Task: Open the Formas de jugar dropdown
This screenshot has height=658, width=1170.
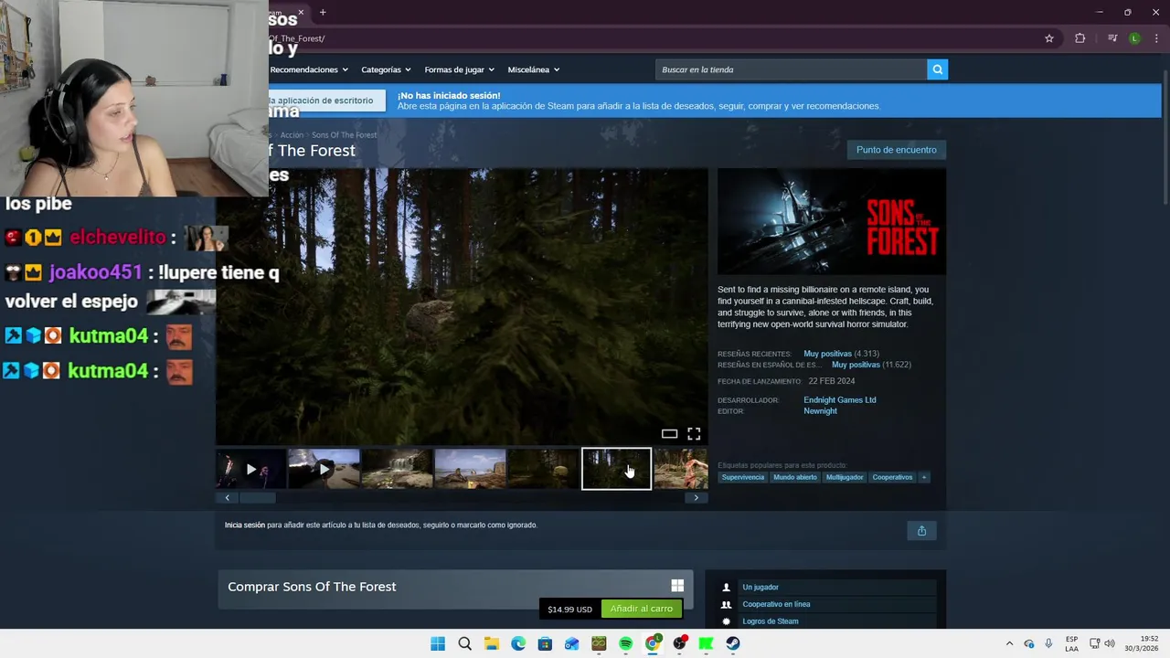Action: click(459, 69)
